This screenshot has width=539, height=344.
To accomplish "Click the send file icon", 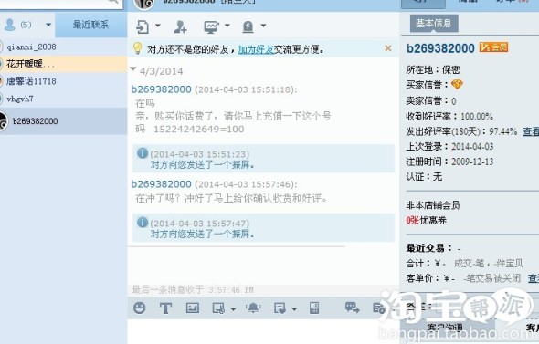I will coord(143,26).
